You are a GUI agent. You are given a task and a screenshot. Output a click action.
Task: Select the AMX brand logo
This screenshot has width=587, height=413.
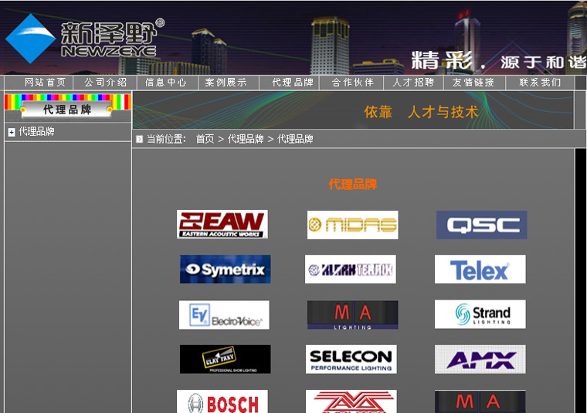coord(480,359)
